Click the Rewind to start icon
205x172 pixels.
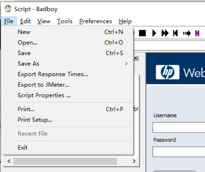[x=175, y=33]
